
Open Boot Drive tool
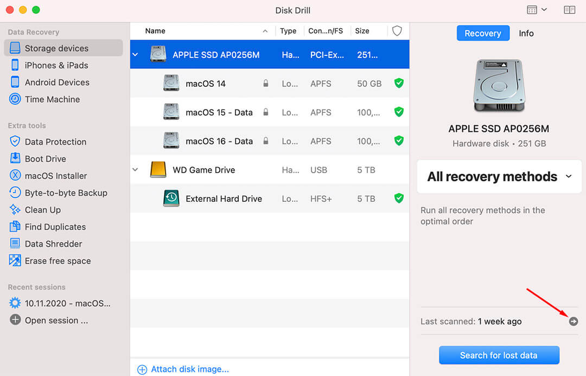45,159
